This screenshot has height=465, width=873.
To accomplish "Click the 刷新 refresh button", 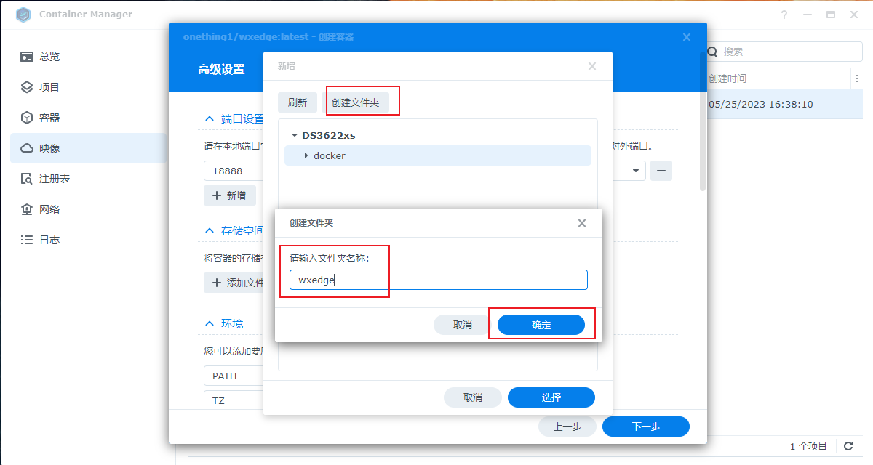I will [298, 102].
